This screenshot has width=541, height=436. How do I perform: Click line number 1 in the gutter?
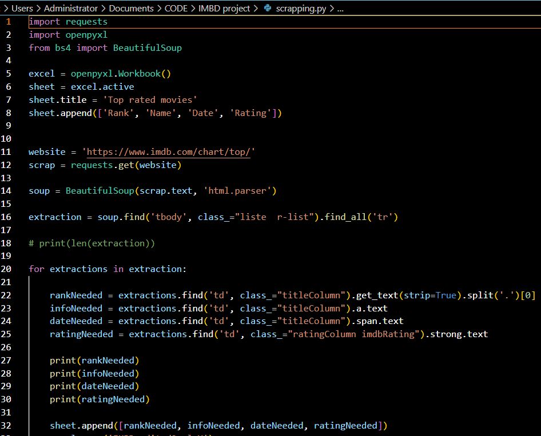(9, 21)
